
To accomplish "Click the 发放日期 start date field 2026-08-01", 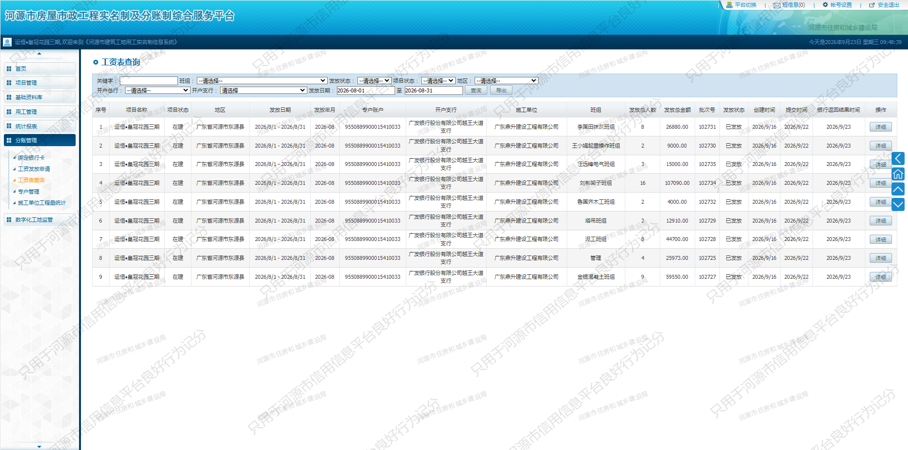I will tap(366, 90).
